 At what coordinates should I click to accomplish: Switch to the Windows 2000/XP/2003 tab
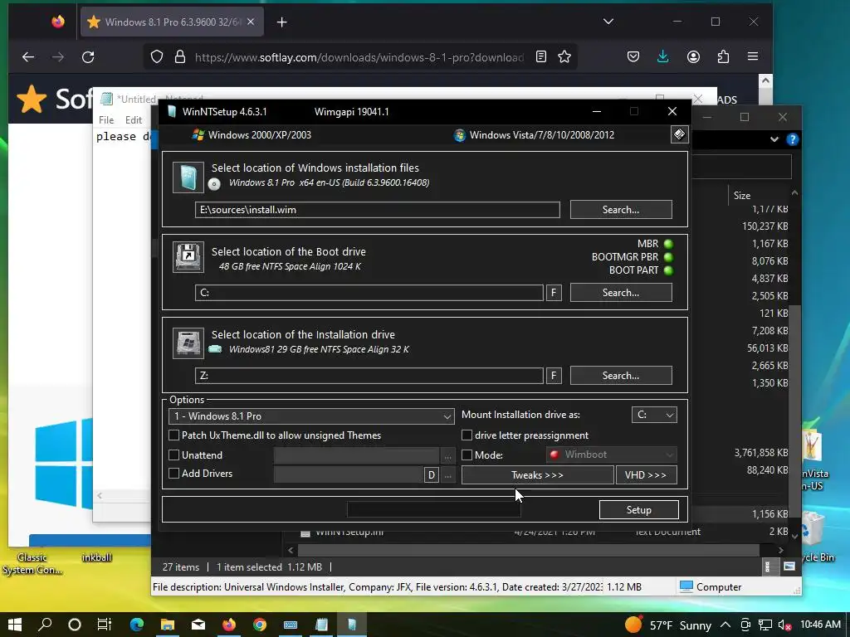coord(252,135)
